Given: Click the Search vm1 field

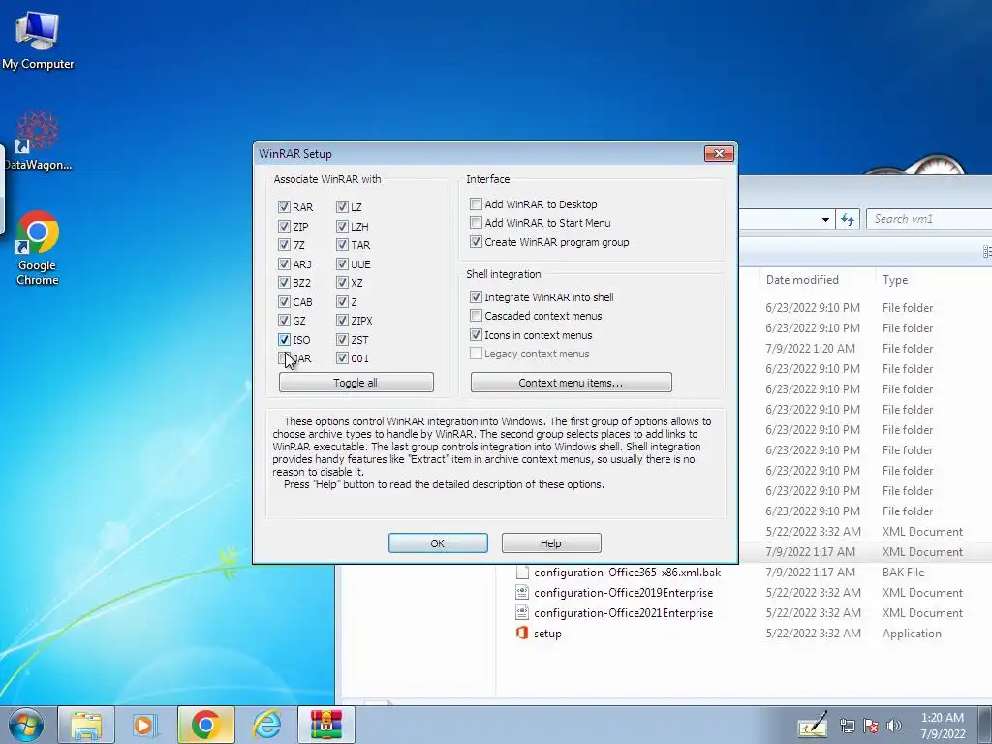Looking at the screenshot, I should [x=929, y=219].
